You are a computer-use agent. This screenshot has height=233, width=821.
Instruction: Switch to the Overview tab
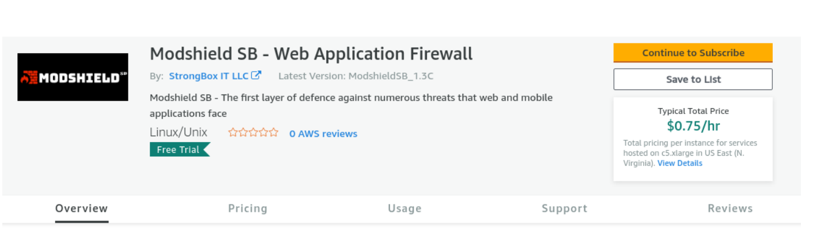click(81, 208)
